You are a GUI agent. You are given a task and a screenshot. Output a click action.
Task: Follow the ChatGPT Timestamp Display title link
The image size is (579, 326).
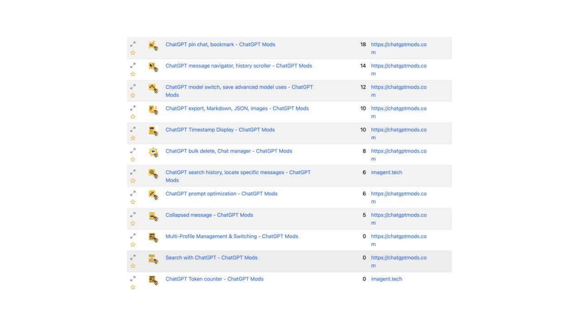tap(220, 129)
